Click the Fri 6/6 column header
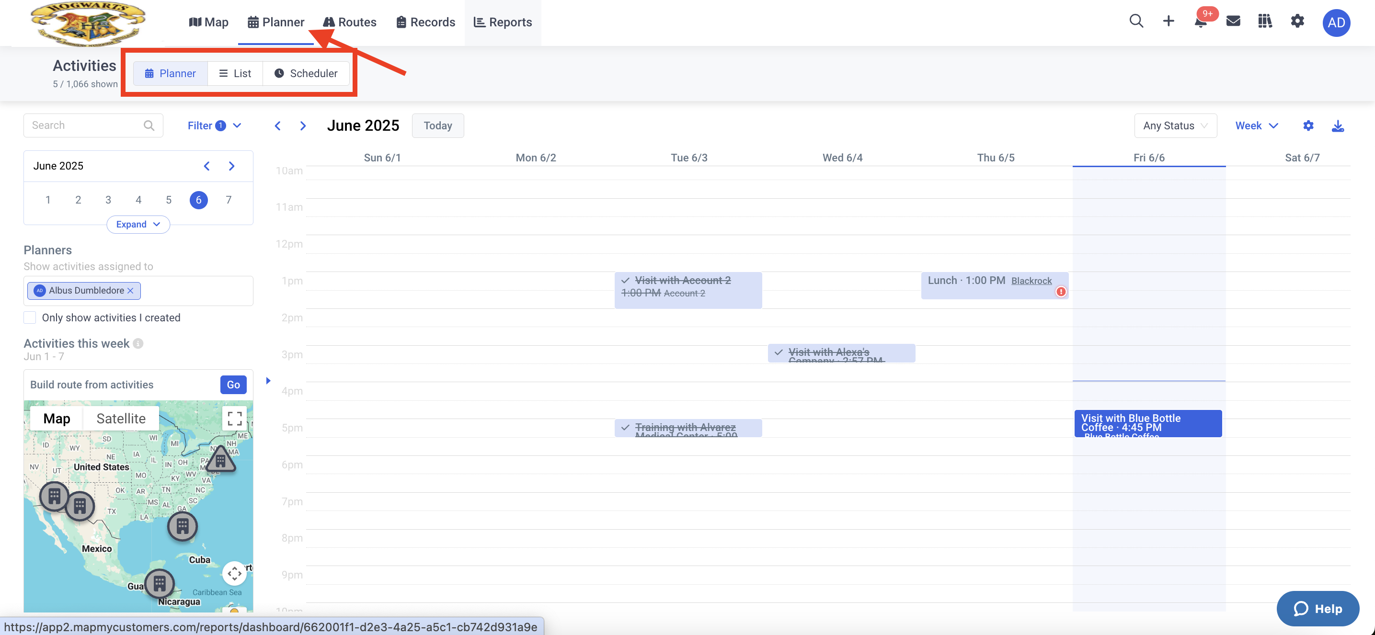Screen dimensions: 1375x635 [1149, 158]
